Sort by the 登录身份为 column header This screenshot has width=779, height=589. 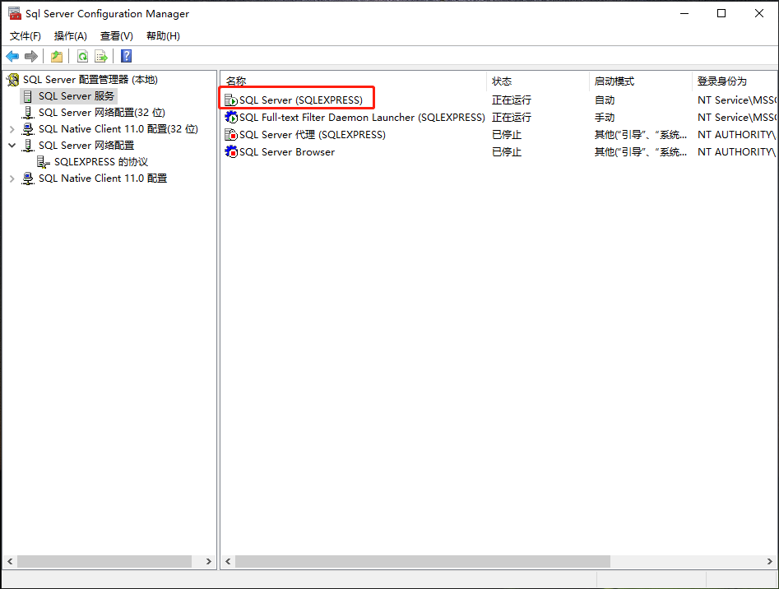(x=735, y=81)
